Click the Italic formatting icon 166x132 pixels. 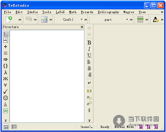click(89, 49)
